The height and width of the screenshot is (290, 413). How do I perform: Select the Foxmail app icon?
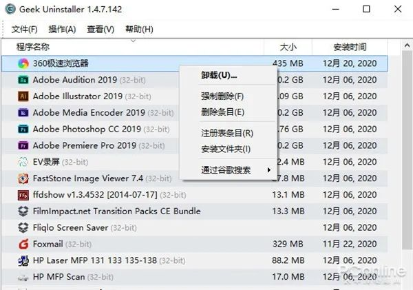(23, 244)
